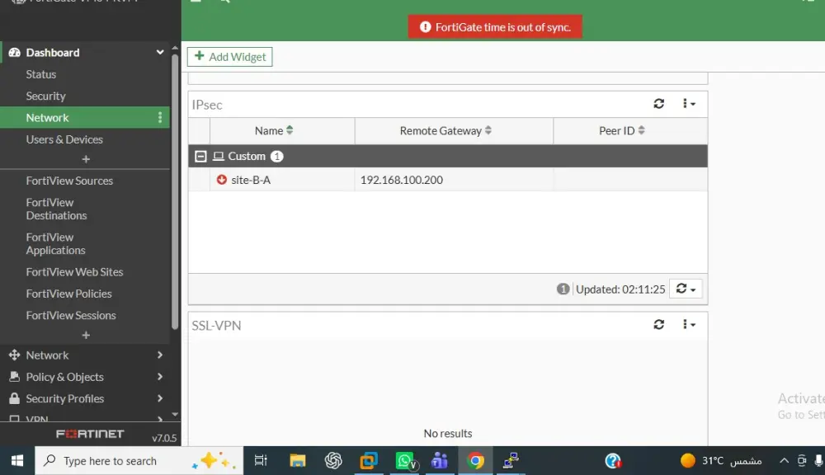Open FortiView Policies
This screenshot has width=825, height=475.
point(68,294)
